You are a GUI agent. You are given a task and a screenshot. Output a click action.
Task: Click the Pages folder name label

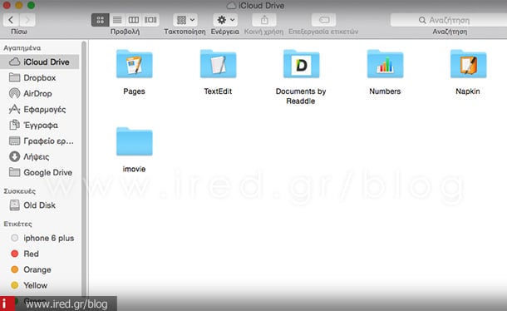(134, 91)
